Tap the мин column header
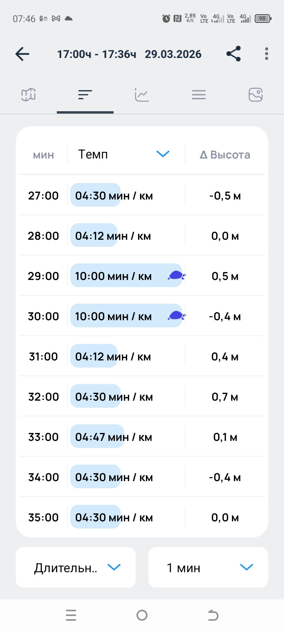Image resolution: width=284 pixels, height=631 pixels. 43,155
